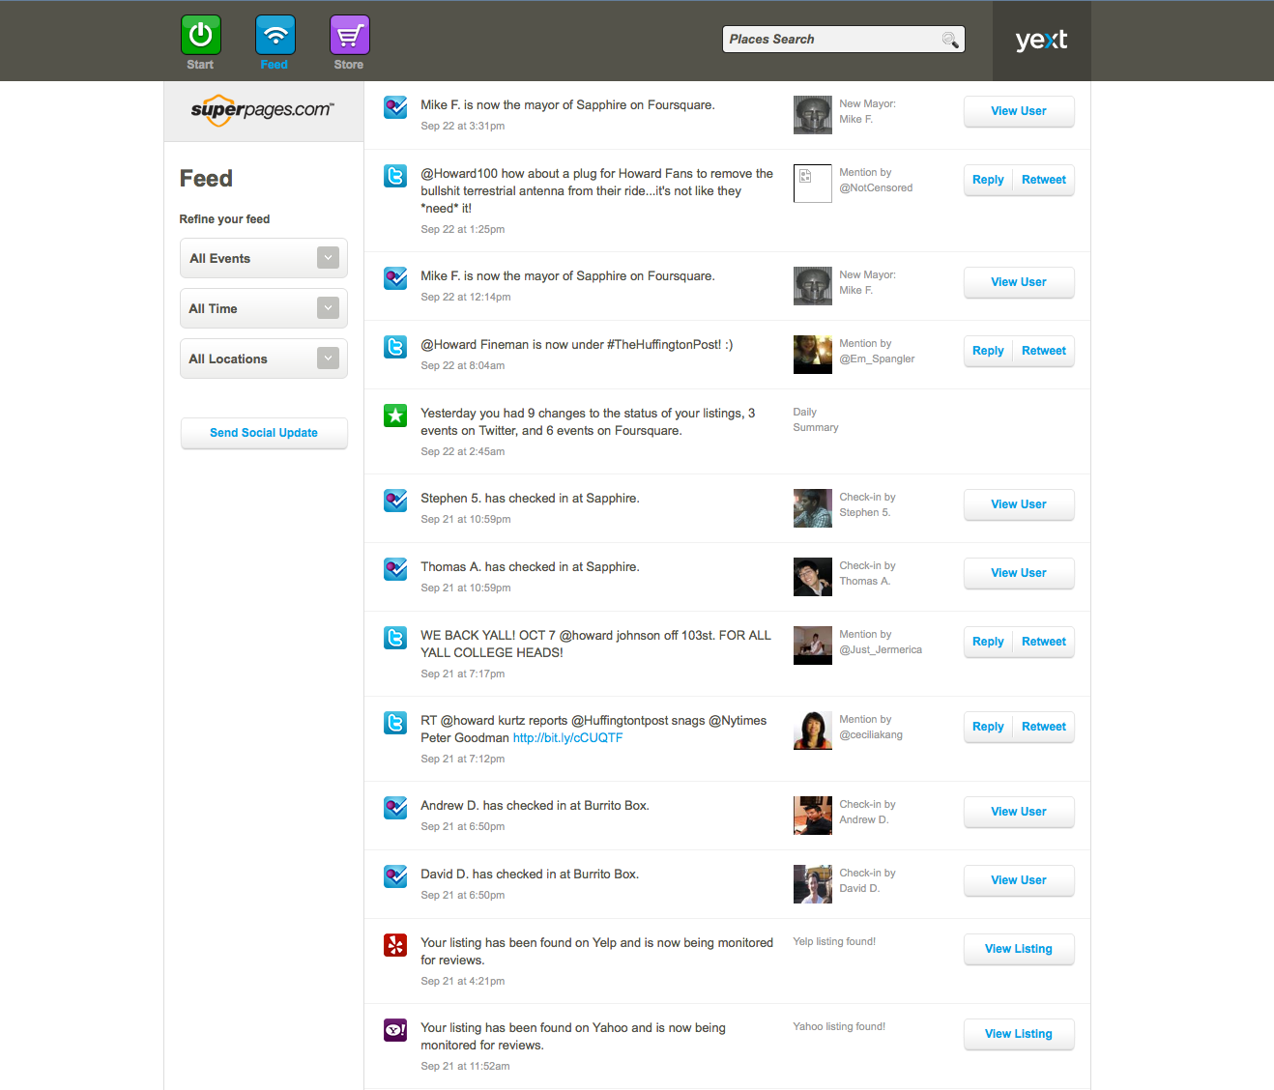This screenshot has width=1274, height=1090.
Task: Open @Just_Jermerica's profile picture
Action: 813,645
